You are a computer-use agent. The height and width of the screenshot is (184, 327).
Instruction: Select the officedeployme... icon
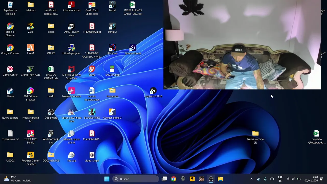(x=72, y=50)
